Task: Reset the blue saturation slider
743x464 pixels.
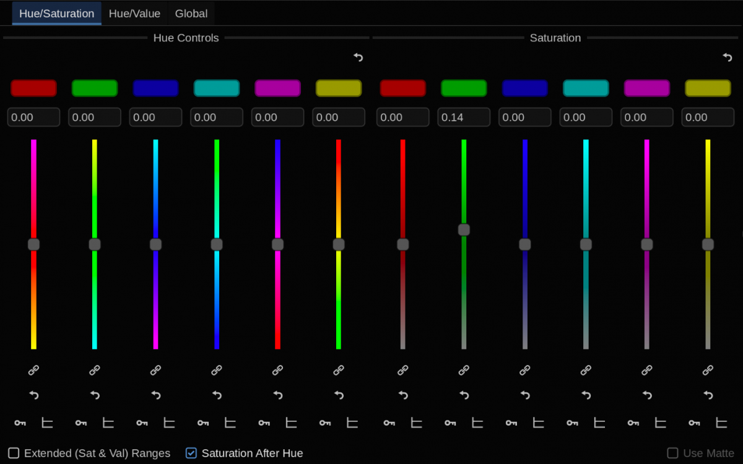Action: click(x=524, y=395)
